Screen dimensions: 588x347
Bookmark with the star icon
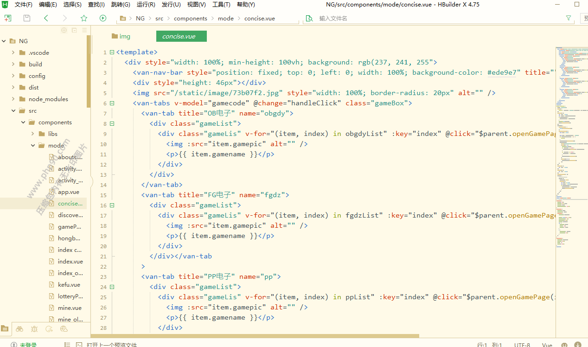pyautogui.click(x=84, y=18)
